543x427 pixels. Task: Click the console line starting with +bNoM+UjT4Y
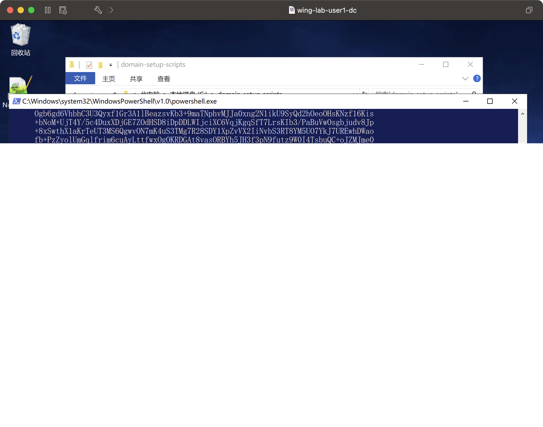[204, 122]
